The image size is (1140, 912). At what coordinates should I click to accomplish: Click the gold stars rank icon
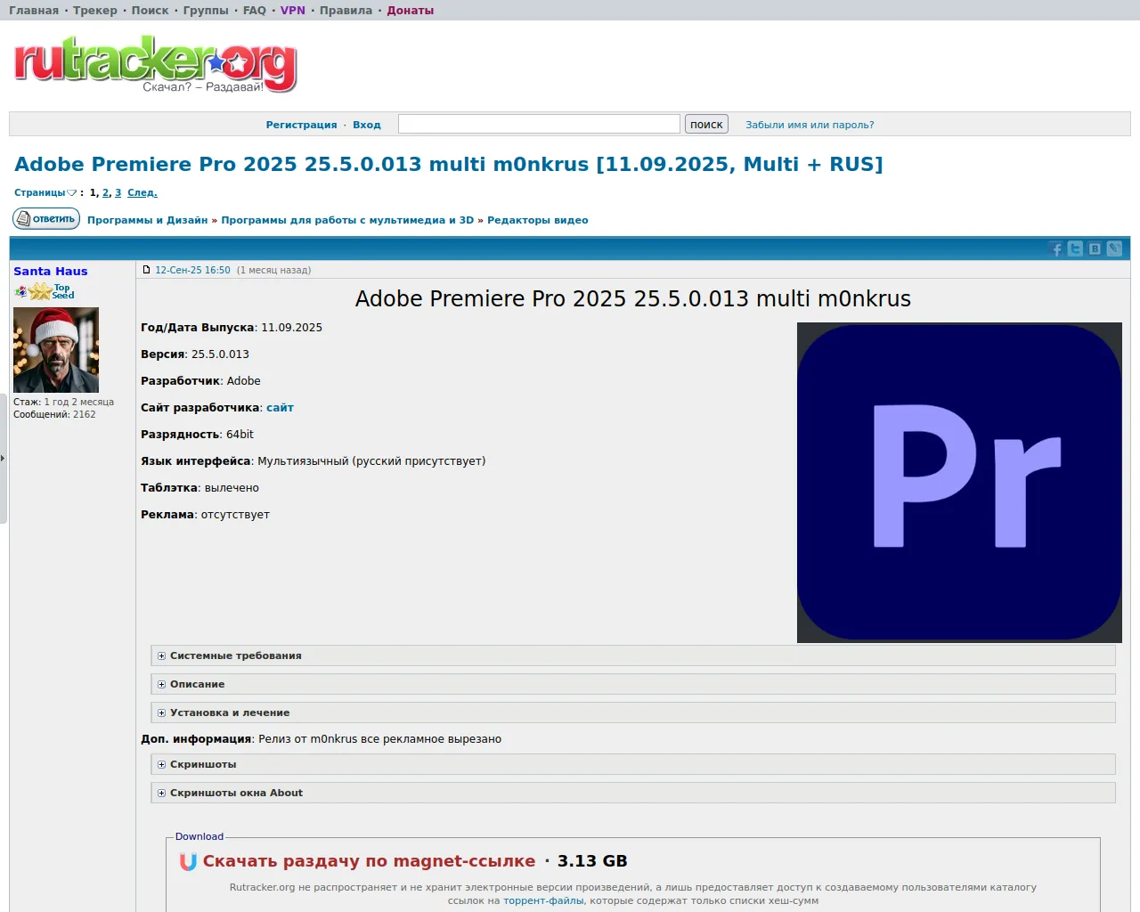point(39,291)
